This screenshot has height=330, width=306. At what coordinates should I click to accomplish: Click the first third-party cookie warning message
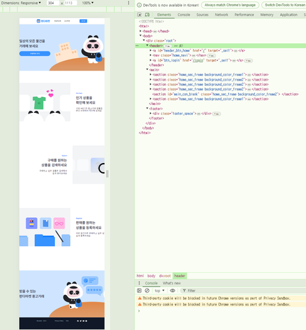point(216,298)
